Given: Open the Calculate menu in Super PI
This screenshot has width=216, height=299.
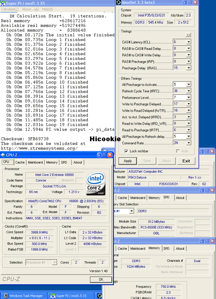Looking at the screenshot, I should 10,9.
